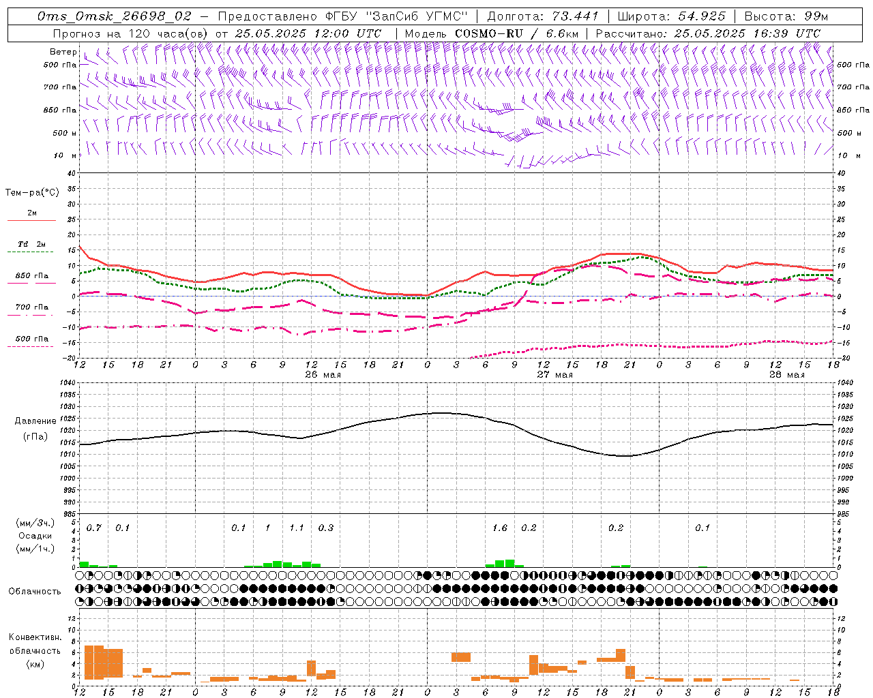Select the 26 мая date label

(323, 375)
